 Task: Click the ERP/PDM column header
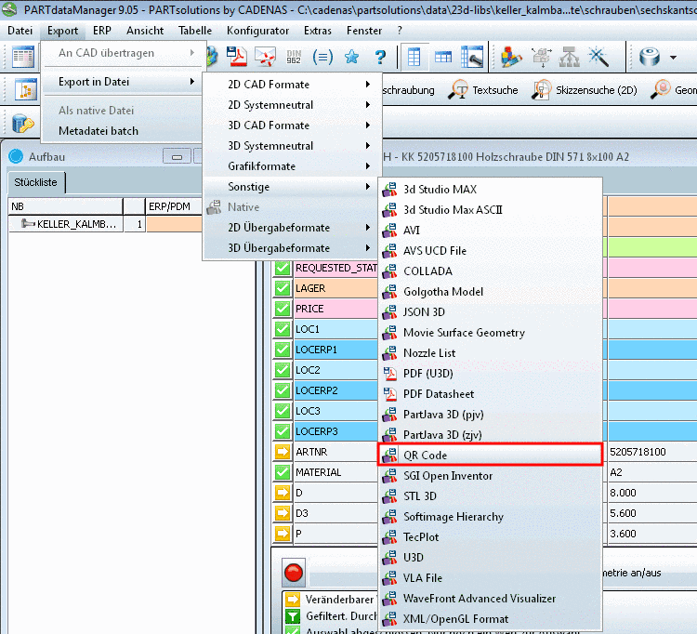click(x=175, y=206)
